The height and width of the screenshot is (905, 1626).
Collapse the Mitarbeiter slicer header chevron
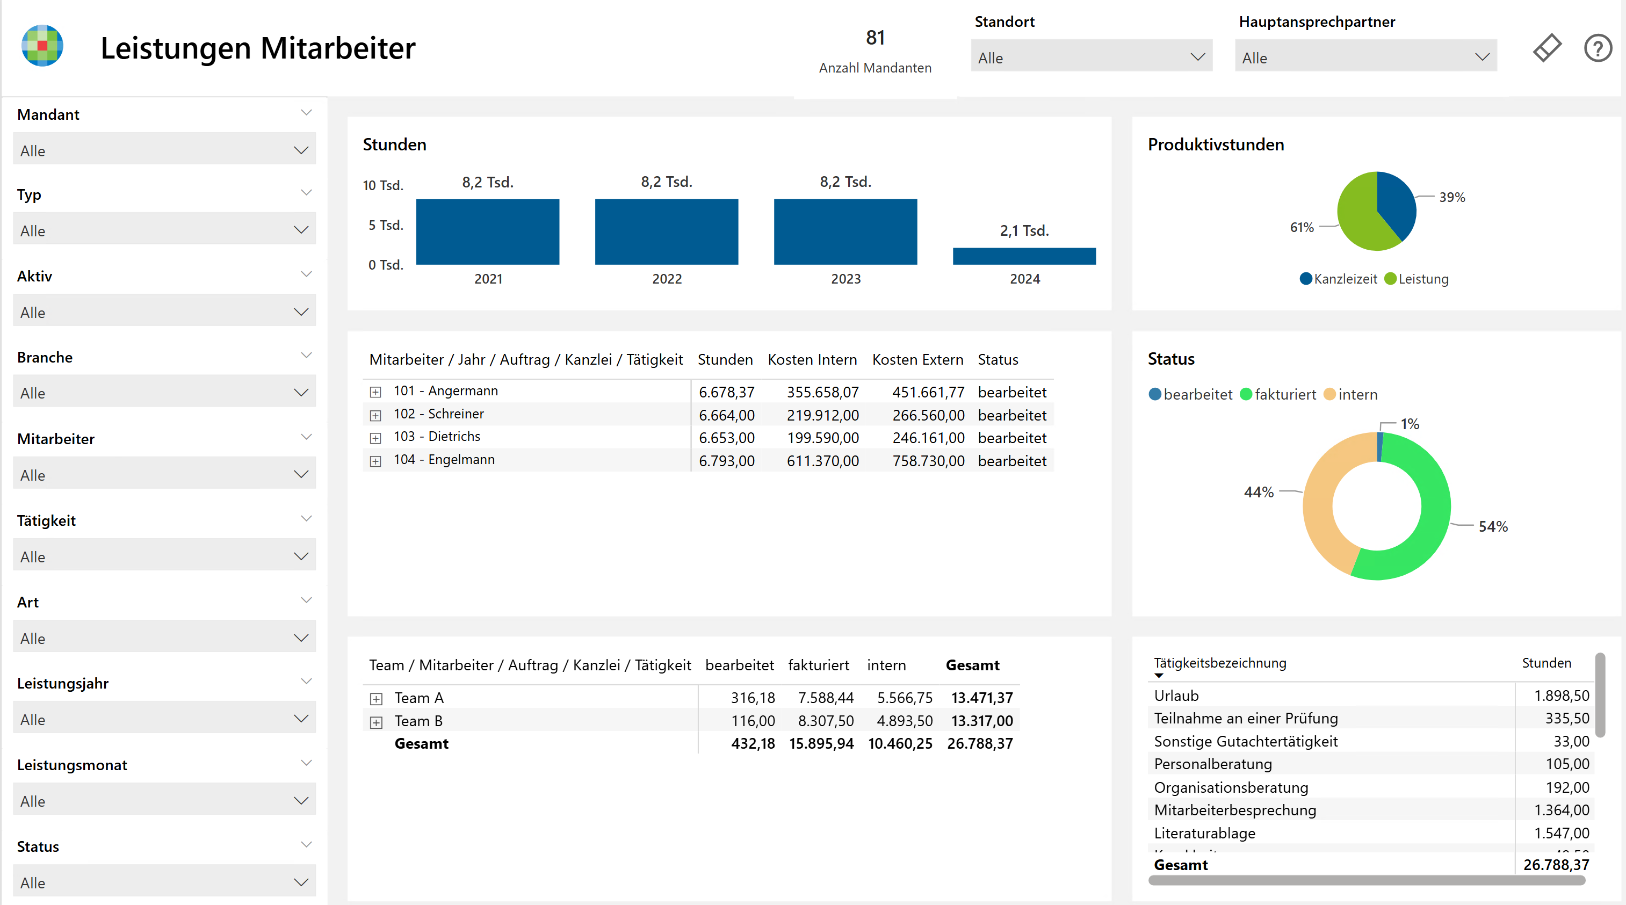click(x=306, y=437)
